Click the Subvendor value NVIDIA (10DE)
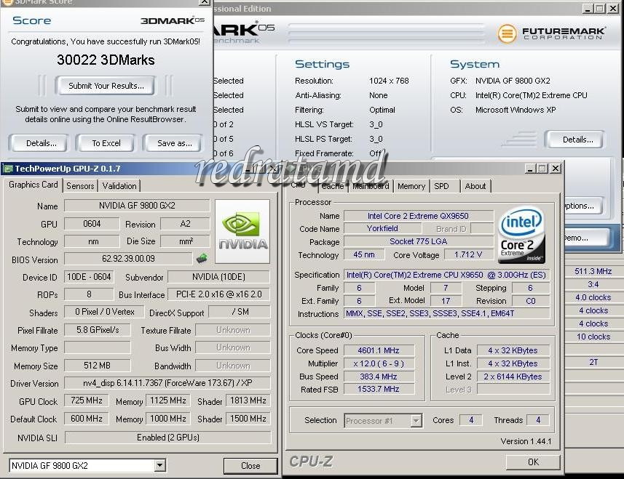Viewport: 624px width, 479px height. pyautogui.click(x=218, y=277)
